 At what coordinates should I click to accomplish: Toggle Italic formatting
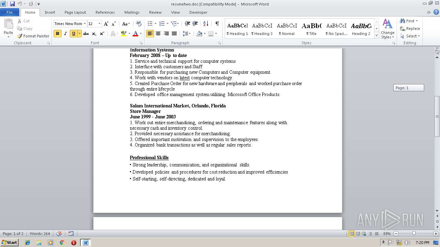65,34
